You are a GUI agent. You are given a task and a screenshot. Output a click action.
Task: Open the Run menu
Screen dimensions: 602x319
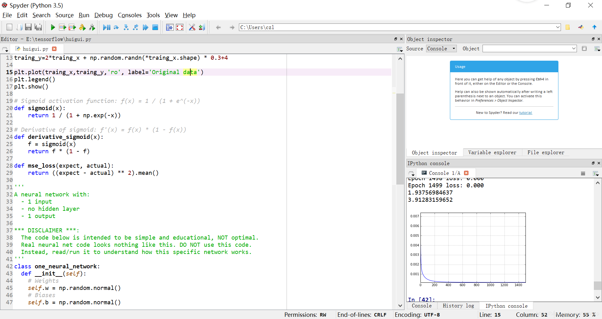click(84, 15)
